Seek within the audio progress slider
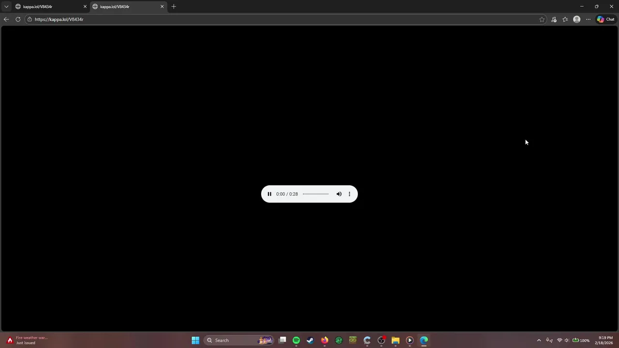619x348 pixels. coord(316,194)
